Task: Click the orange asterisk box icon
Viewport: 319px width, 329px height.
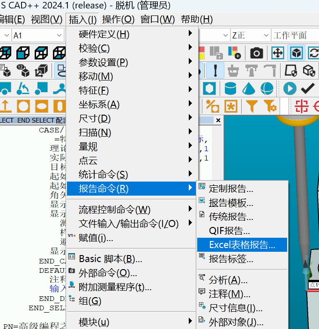Action: 231,106
